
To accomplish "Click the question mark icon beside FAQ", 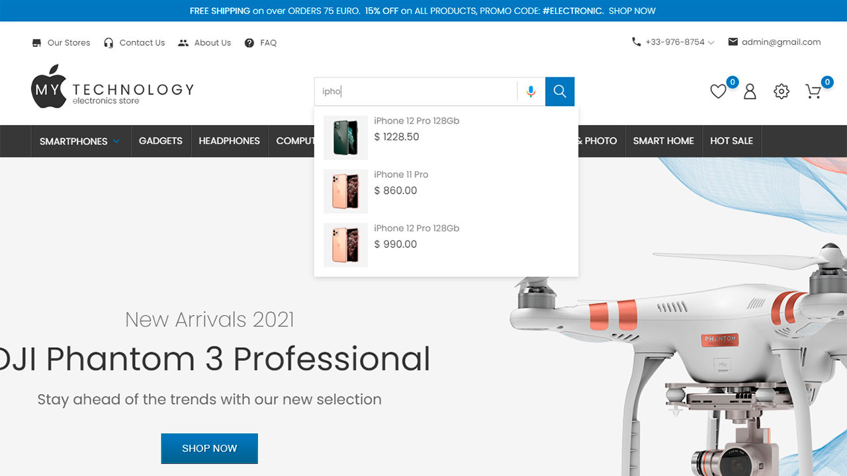I will 249,43.
